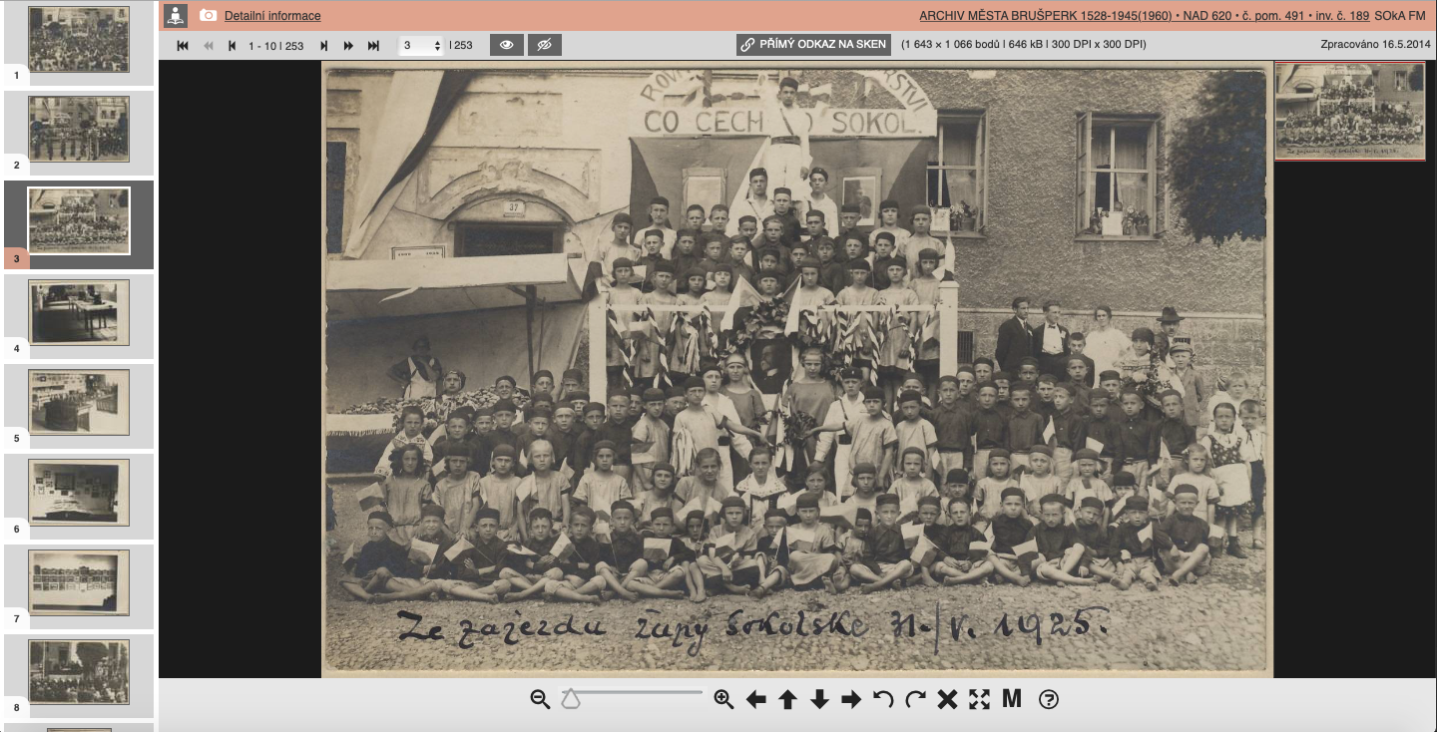Screen dimensions: 1437x732
Task: Select the highlighted thumbnail number 3
Action: click(x=79, y=220)
